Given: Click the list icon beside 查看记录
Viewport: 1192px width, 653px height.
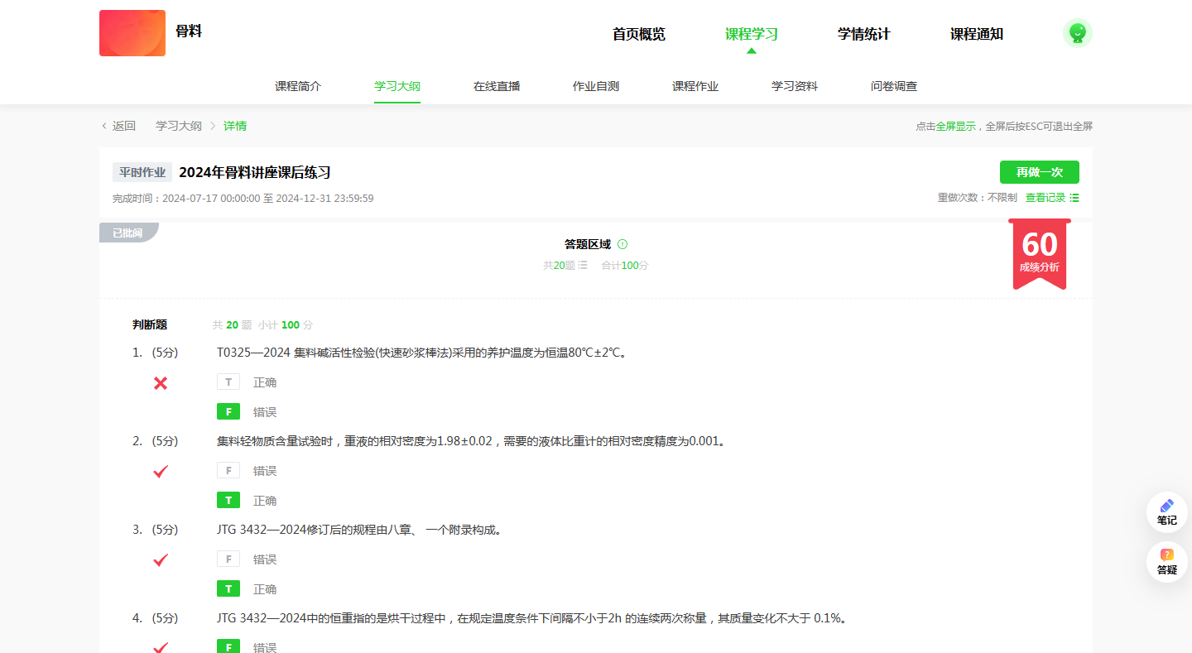Looking at the screenshot, I should click(1074, 198).
